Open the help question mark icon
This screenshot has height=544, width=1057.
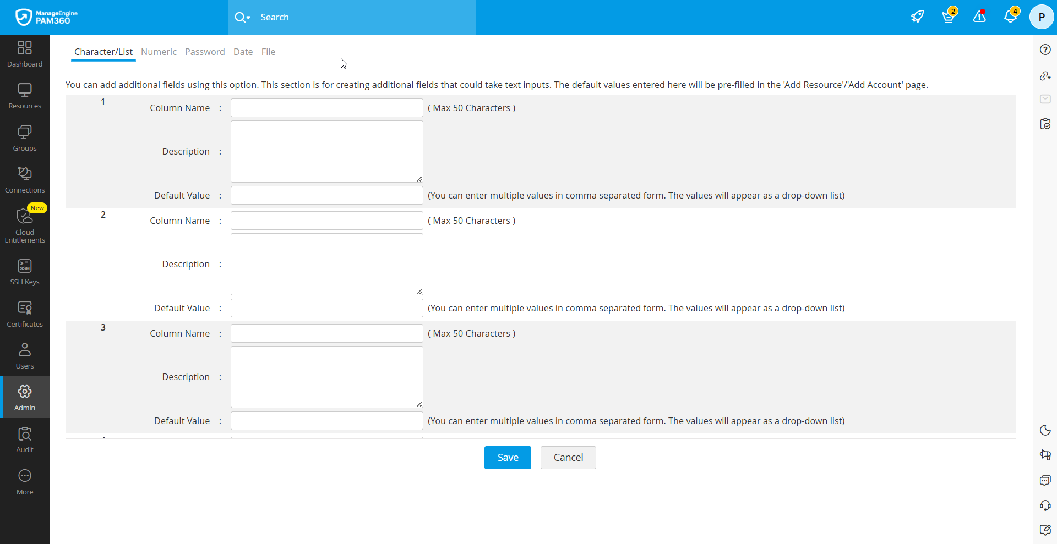(x=1045, y=50)
